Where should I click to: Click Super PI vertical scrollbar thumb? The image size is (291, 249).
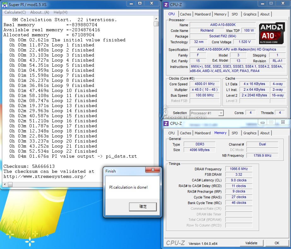click(x=156, y=24)
